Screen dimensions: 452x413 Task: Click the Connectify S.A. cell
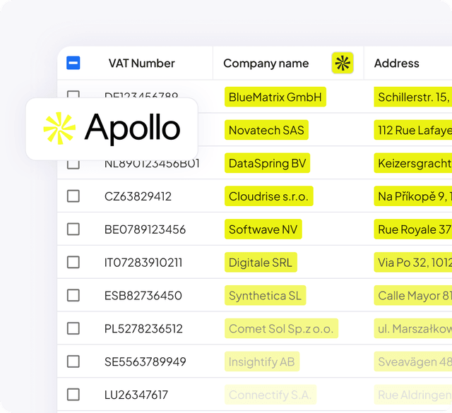(270, 395)
